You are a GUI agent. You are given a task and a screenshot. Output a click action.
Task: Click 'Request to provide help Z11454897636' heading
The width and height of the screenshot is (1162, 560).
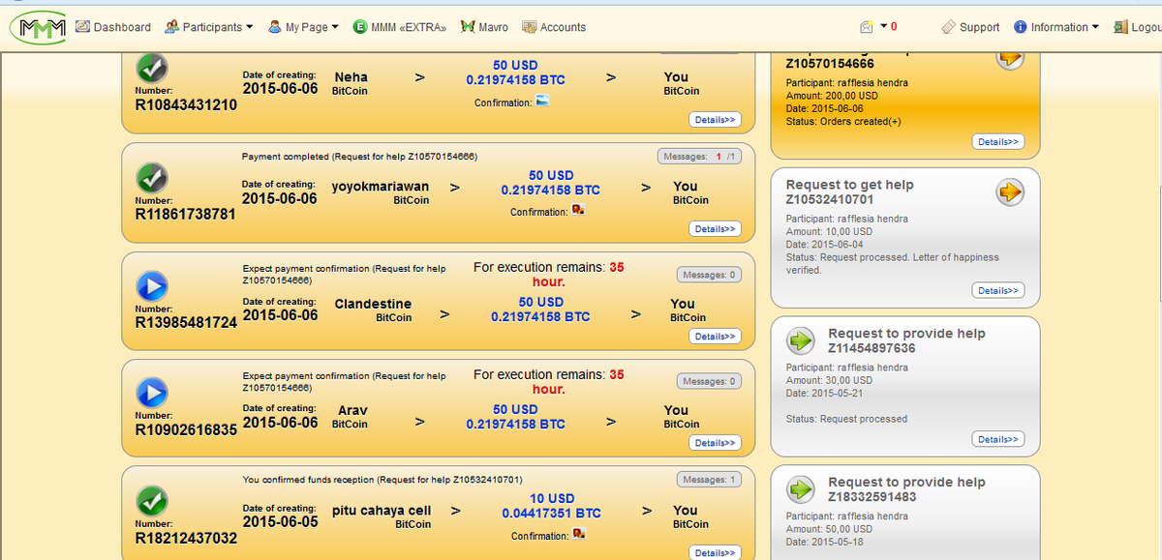pos(906,340)
